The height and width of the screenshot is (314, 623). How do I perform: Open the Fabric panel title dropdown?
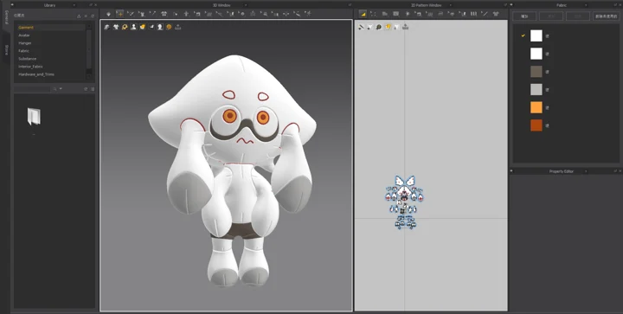(586, 5)
